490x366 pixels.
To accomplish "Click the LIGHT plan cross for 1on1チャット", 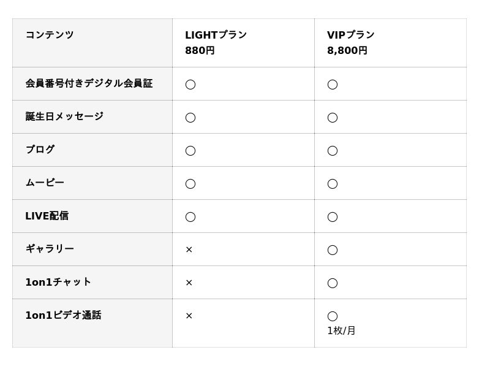I will [189, 283].
